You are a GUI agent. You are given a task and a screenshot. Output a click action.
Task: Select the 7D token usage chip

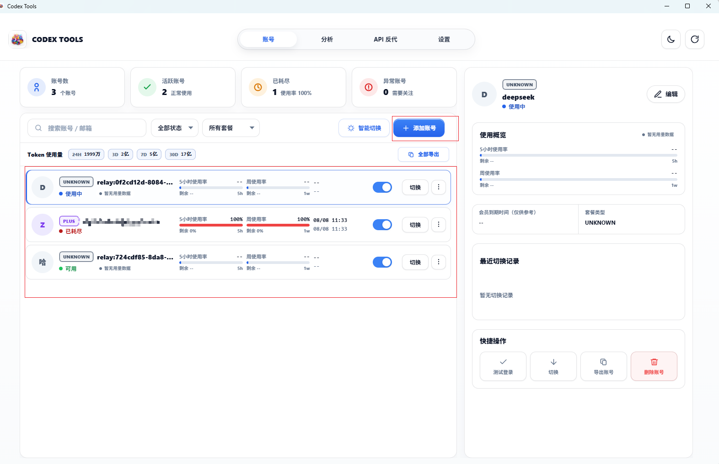point(149,154)
